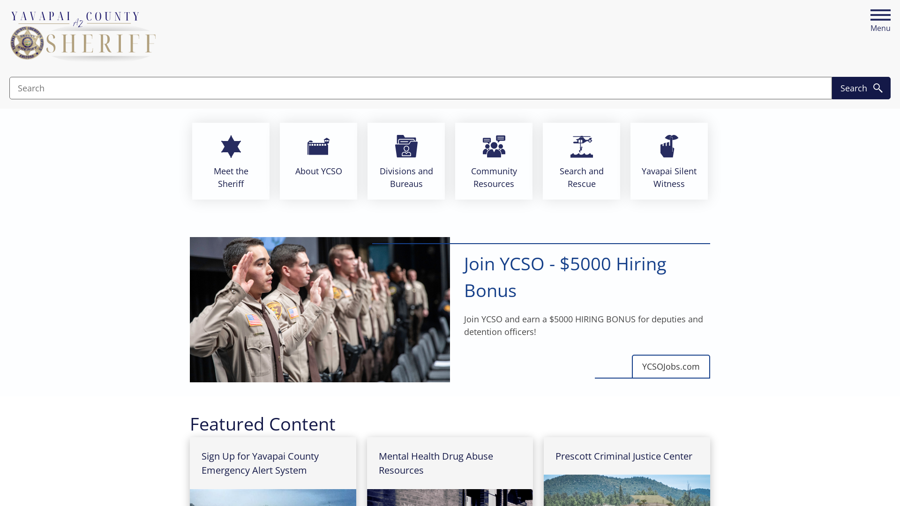Click the sheriff star badge icon
This screenshot has width=900, height=506.
[231, 147]
